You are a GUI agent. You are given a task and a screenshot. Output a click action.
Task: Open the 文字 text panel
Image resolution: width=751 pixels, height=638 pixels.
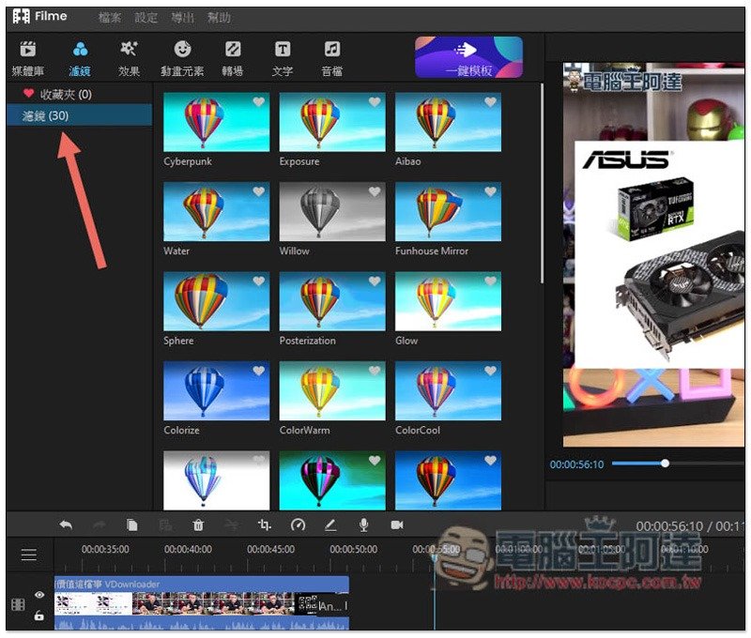(283, 57)
